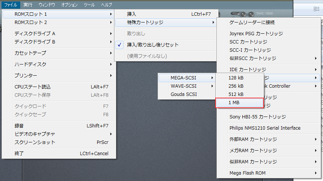Click the view options icon at top right
The width and height of the screenshot is (323, 181).
pyautogui.click(x=316, y=9)
